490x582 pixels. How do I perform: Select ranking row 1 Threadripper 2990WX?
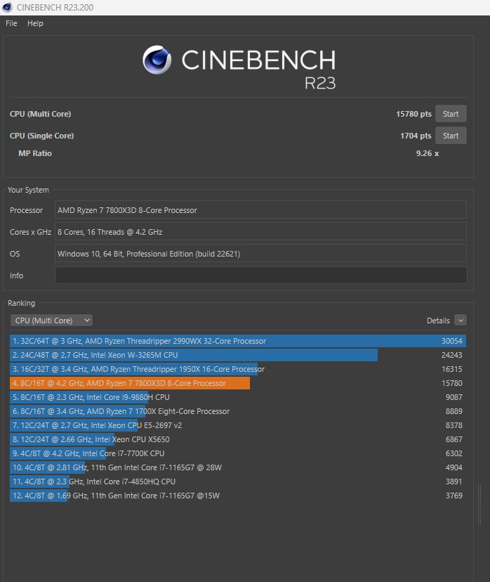coord(238,341)
